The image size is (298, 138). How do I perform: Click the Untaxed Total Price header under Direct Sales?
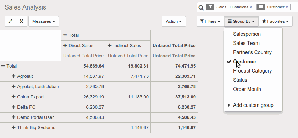[x=83, y=56]
